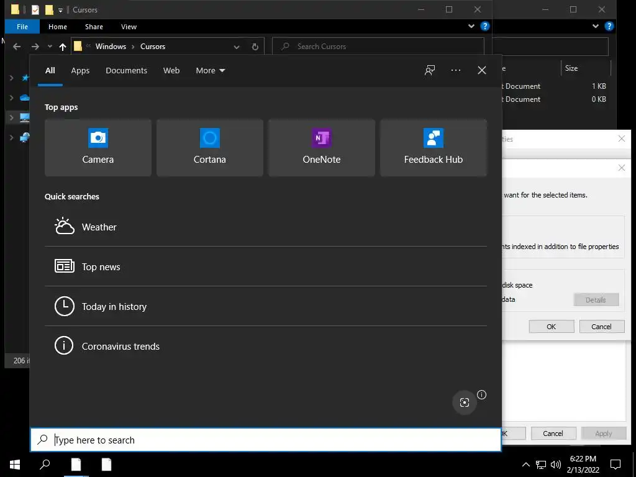Viewport: 636px width, 477px height.
Task: Launch Cortana from top apps
Action: 210,148
